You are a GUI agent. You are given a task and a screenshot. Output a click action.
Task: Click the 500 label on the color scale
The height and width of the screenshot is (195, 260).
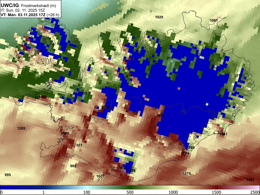(130, 192)
